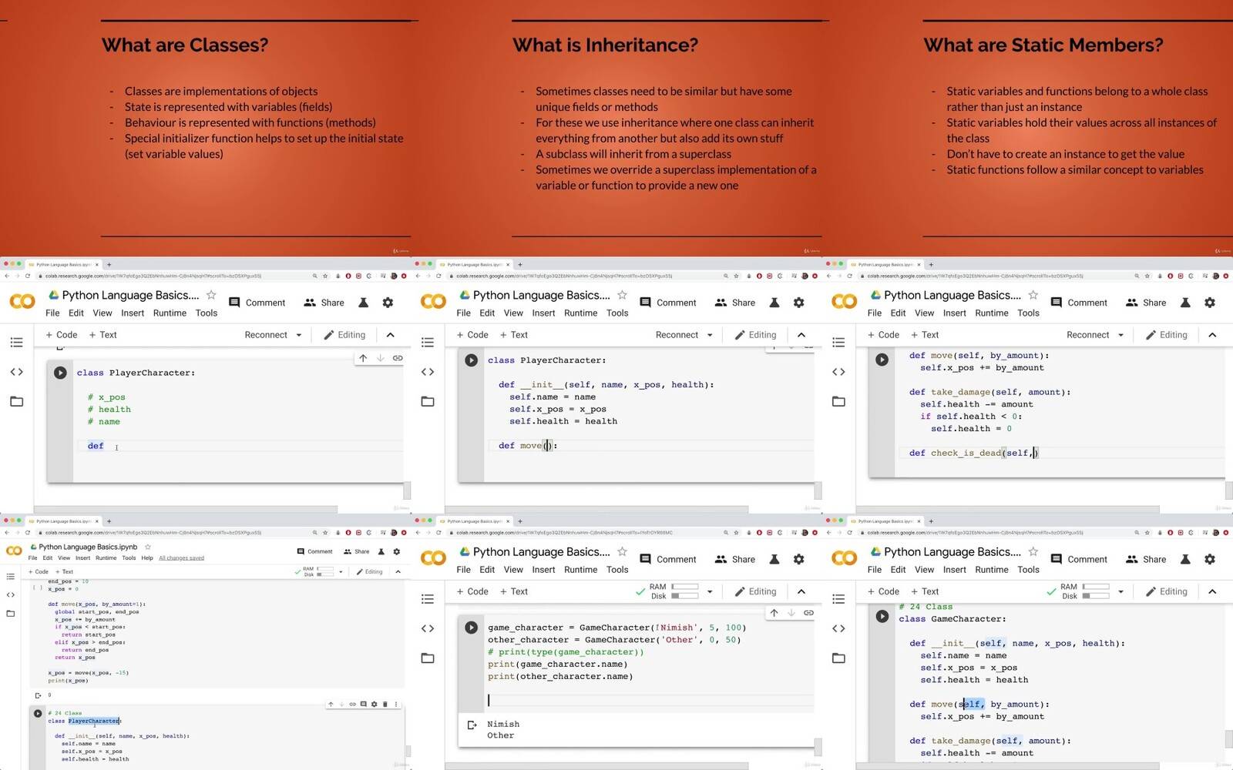Viewport: 1233px width, 770px height.
Task: Star the notebook titled Python Language Basics.ipynb
Action: pos(148,547)
